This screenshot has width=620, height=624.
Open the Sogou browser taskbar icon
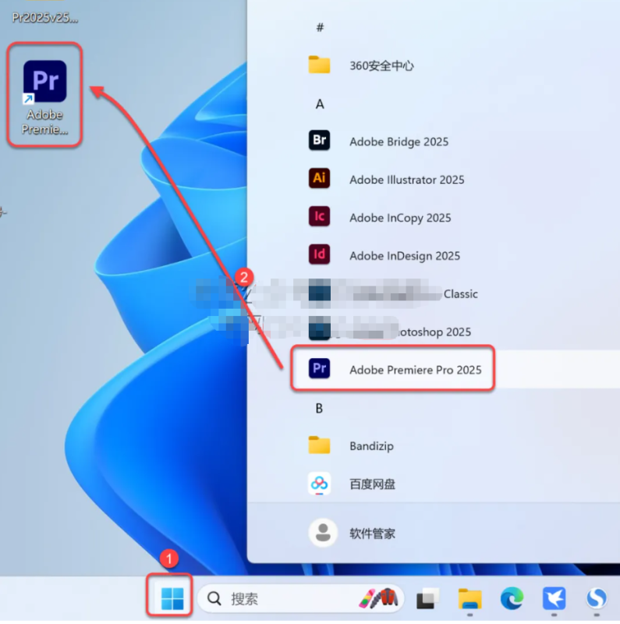tap(596, 598)
